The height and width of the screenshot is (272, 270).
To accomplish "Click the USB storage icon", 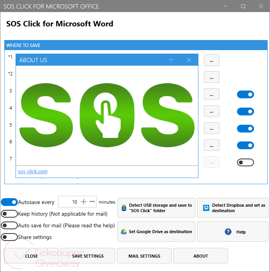I will 124,208.
